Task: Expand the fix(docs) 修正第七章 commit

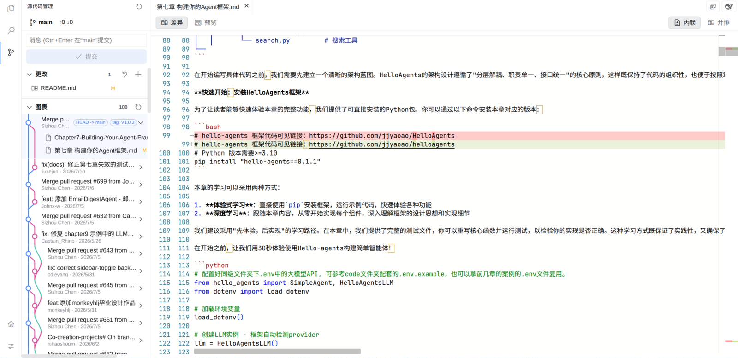Action: point(141,167)
